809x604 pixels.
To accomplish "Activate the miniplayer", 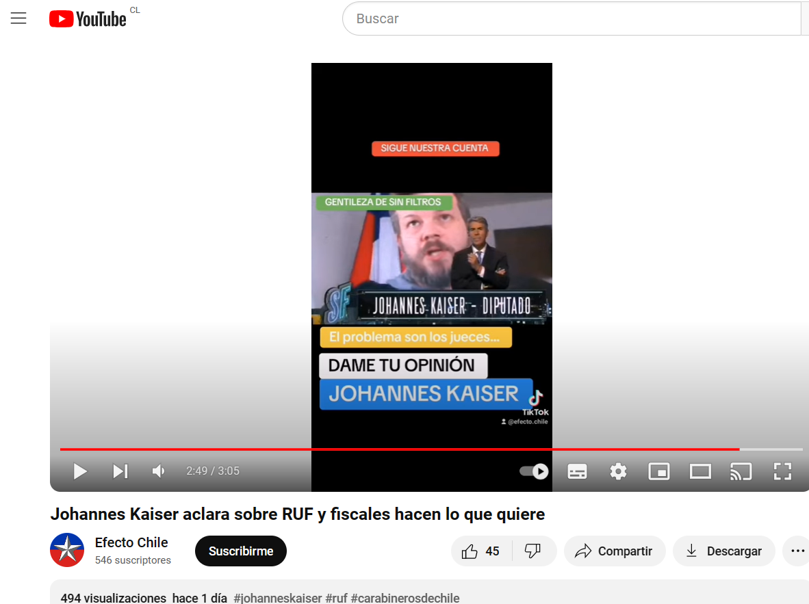I will 659,471.
